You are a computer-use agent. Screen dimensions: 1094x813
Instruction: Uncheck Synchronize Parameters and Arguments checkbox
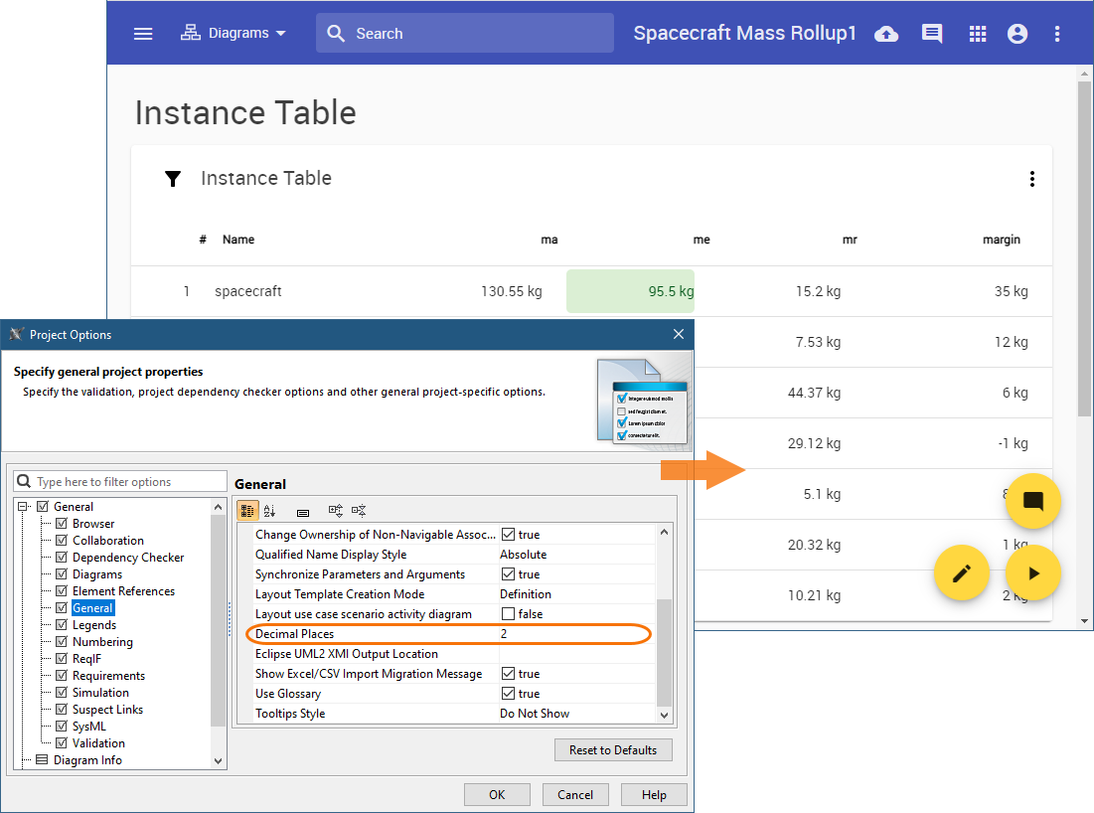point(508,574)
